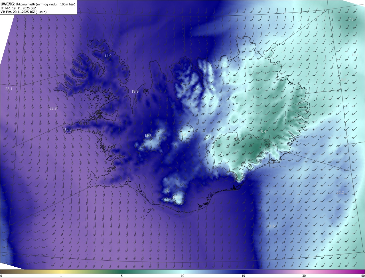Screen dimensions: 365x278
Task: Click the title 'UWC/IG: Úrkomumætti (mm) og vindur' line
Action: (38, 4)
